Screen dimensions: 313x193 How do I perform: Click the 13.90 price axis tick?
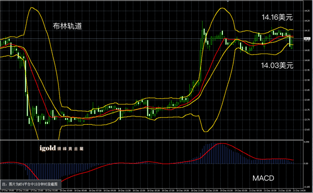[x=307, y=80]
